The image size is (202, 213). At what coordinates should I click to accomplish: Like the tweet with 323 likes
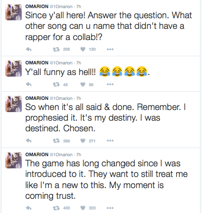coord(83,208)
